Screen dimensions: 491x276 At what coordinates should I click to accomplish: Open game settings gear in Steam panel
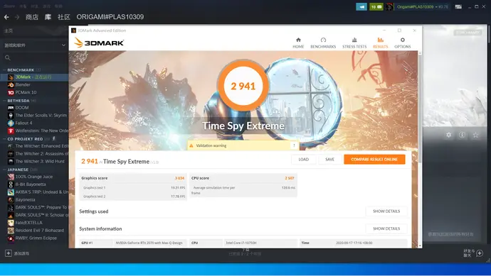tap(449, 135)
